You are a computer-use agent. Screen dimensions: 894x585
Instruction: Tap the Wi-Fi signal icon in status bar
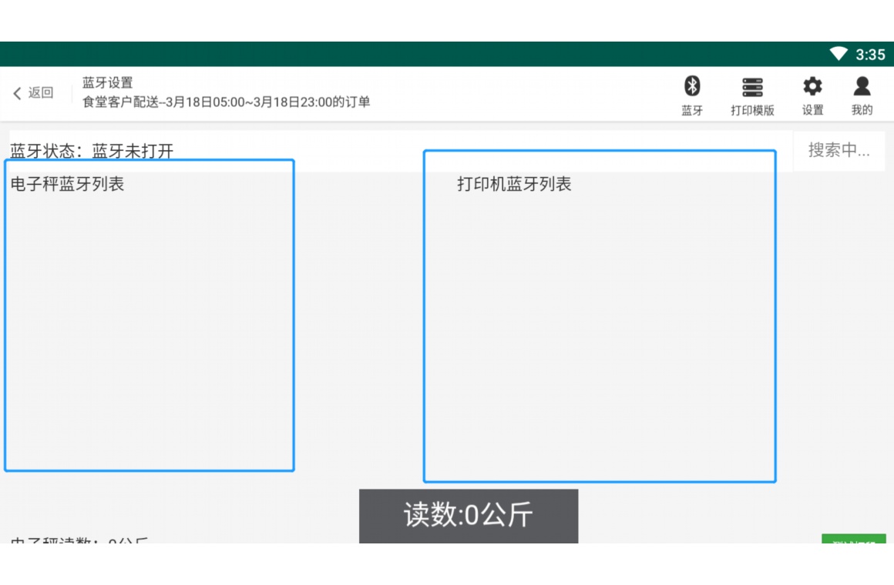pos(838,54)
